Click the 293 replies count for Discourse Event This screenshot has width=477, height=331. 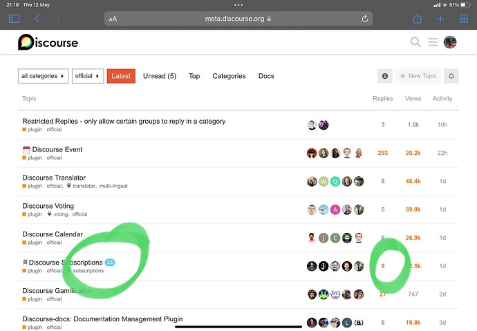pos(383,153)
